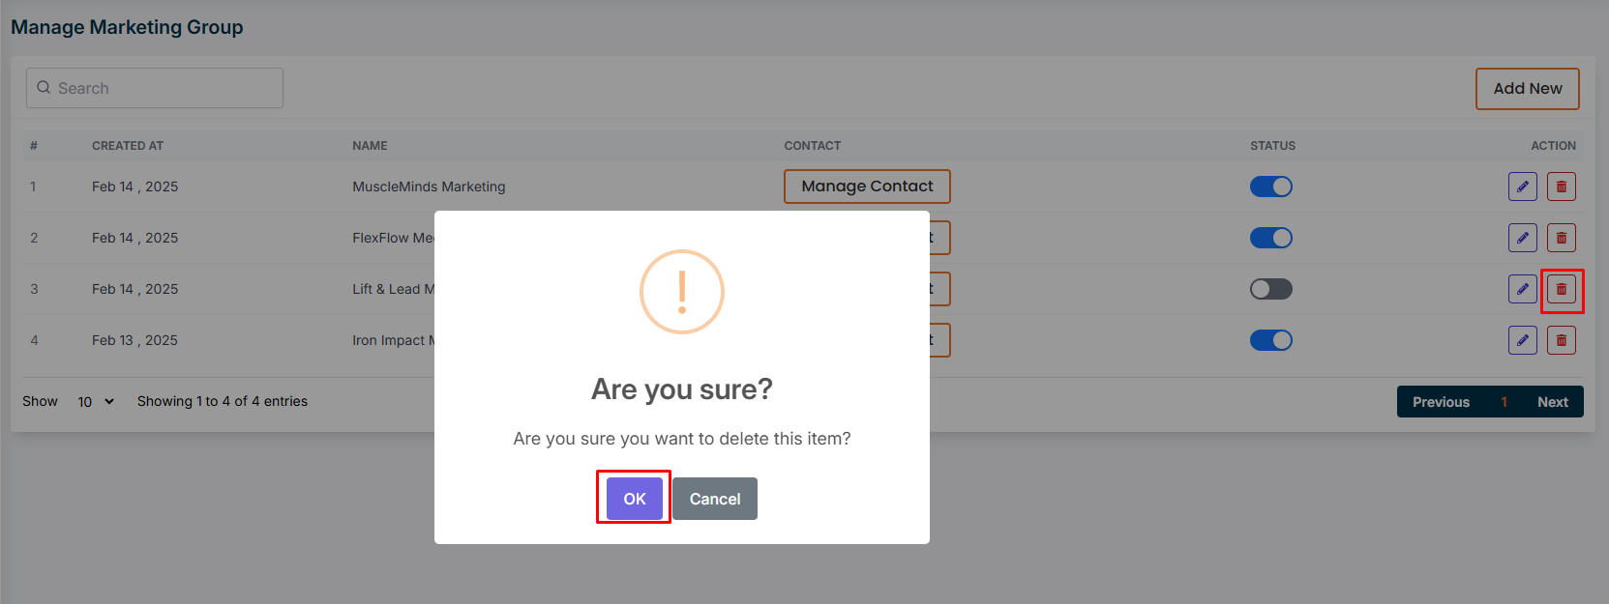Image resolution: width=1609 pixels, height=604 pixels.
Task: Turn off Iron Impact status switch
Action: point(1270,340)
